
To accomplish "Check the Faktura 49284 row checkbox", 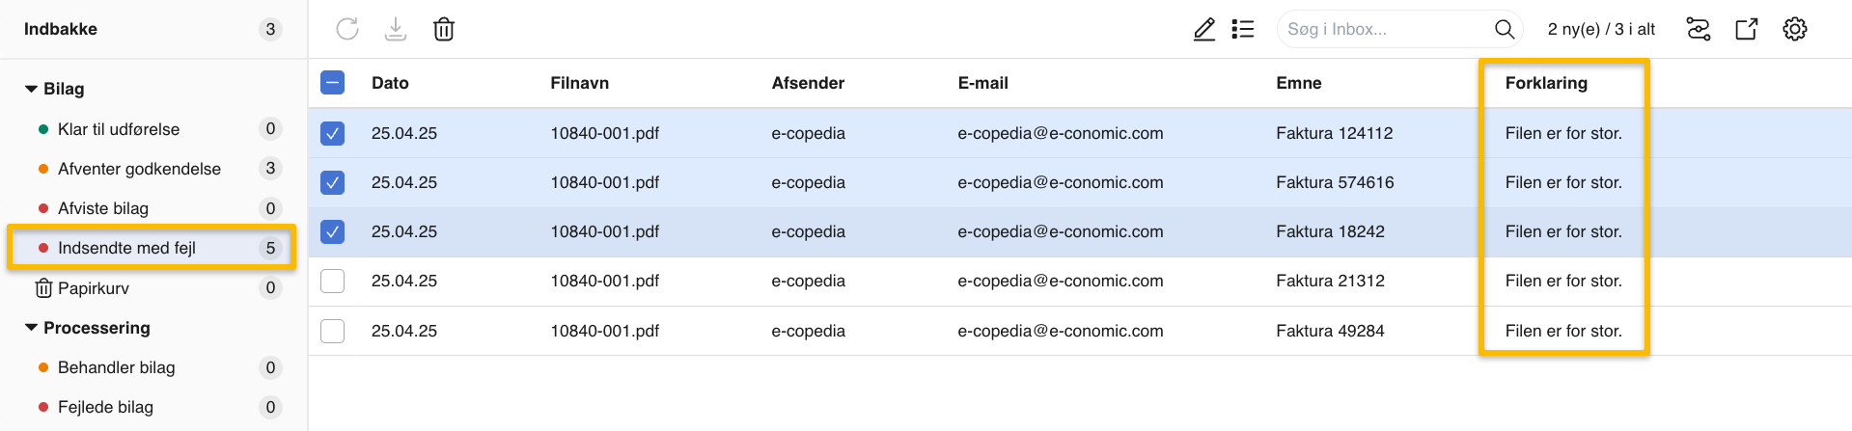I will (333, 331).
